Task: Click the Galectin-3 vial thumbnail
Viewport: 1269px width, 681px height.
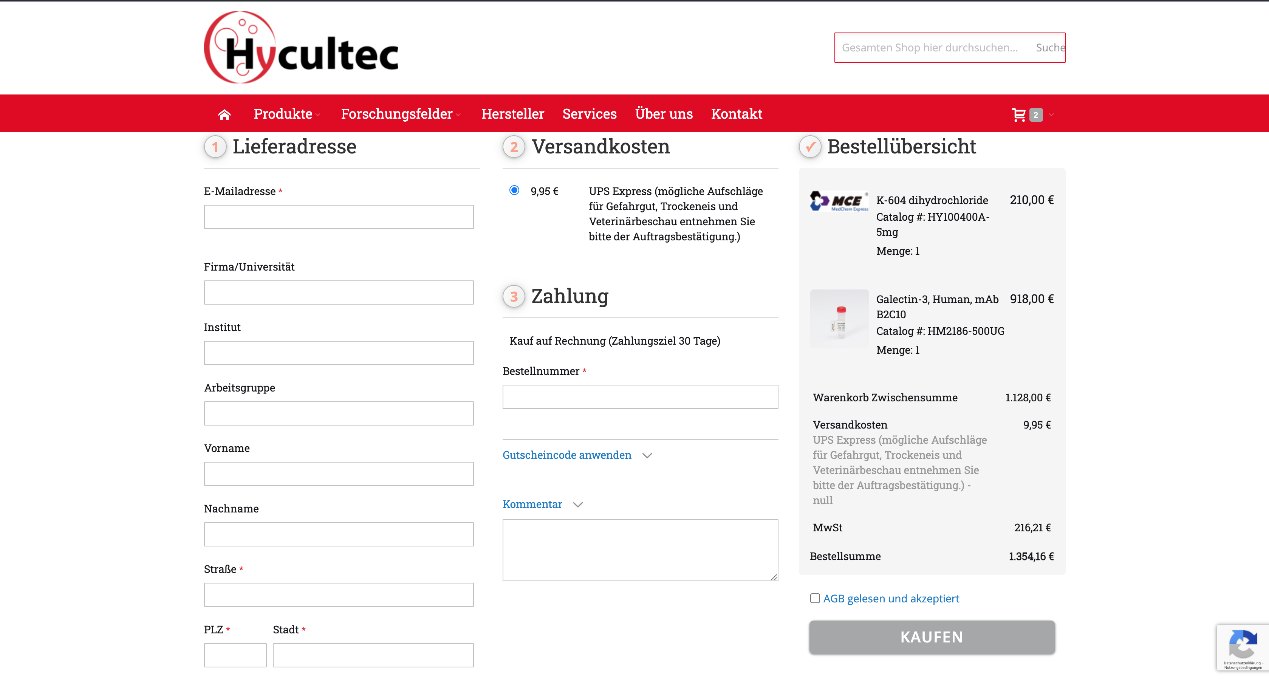Action: tap(839, 319)
